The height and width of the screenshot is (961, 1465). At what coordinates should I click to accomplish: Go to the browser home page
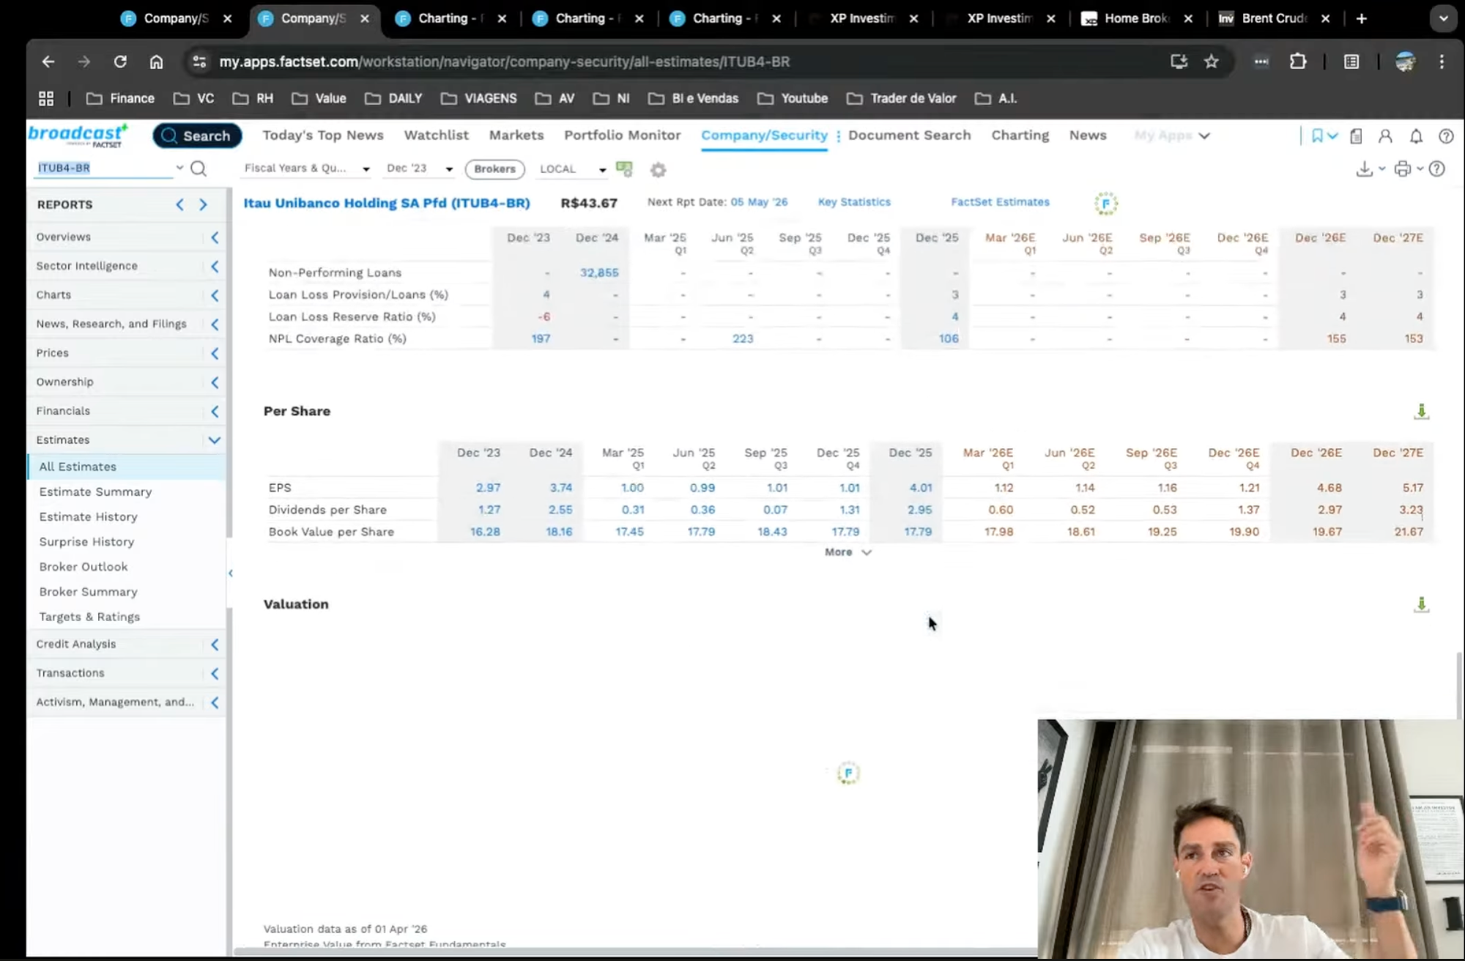click(x=156, y=62)
